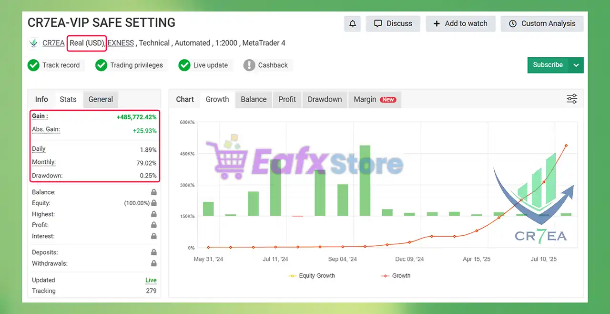This screenshot has height=314, width=610.
Task: Click the title CR7EA-VIP SAFE SETTING
Action: pos(102,22)
